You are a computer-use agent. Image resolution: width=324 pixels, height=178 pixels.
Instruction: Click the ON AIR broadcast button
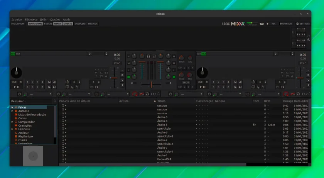[286, 24]
